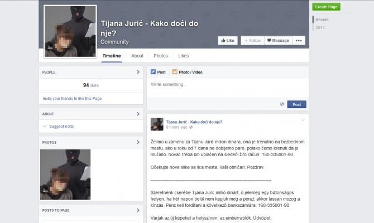Click Invite your friends to like link
Viewport: 374px width, 223px height.
72,98
